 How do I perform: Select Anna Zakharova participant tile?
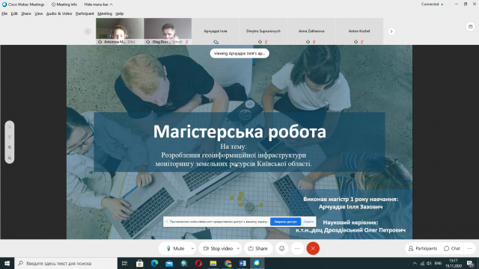[311, 31]
